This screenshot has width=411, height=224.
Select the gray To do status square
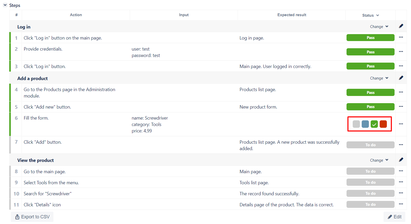pyautogui.click(x=356, y=124)
